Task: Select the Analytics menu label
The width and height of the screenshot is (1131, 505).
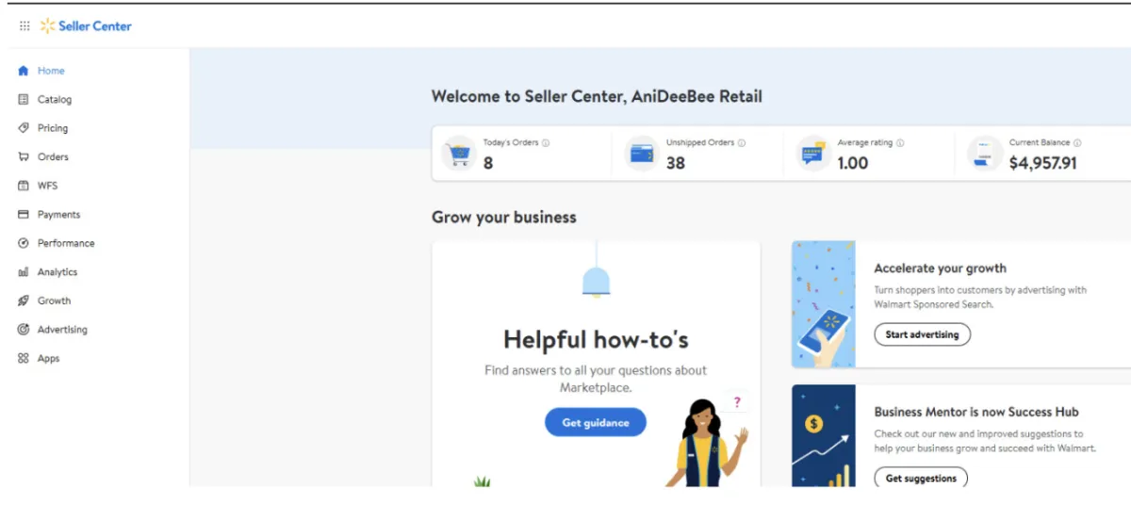Action: pos(57,272)
